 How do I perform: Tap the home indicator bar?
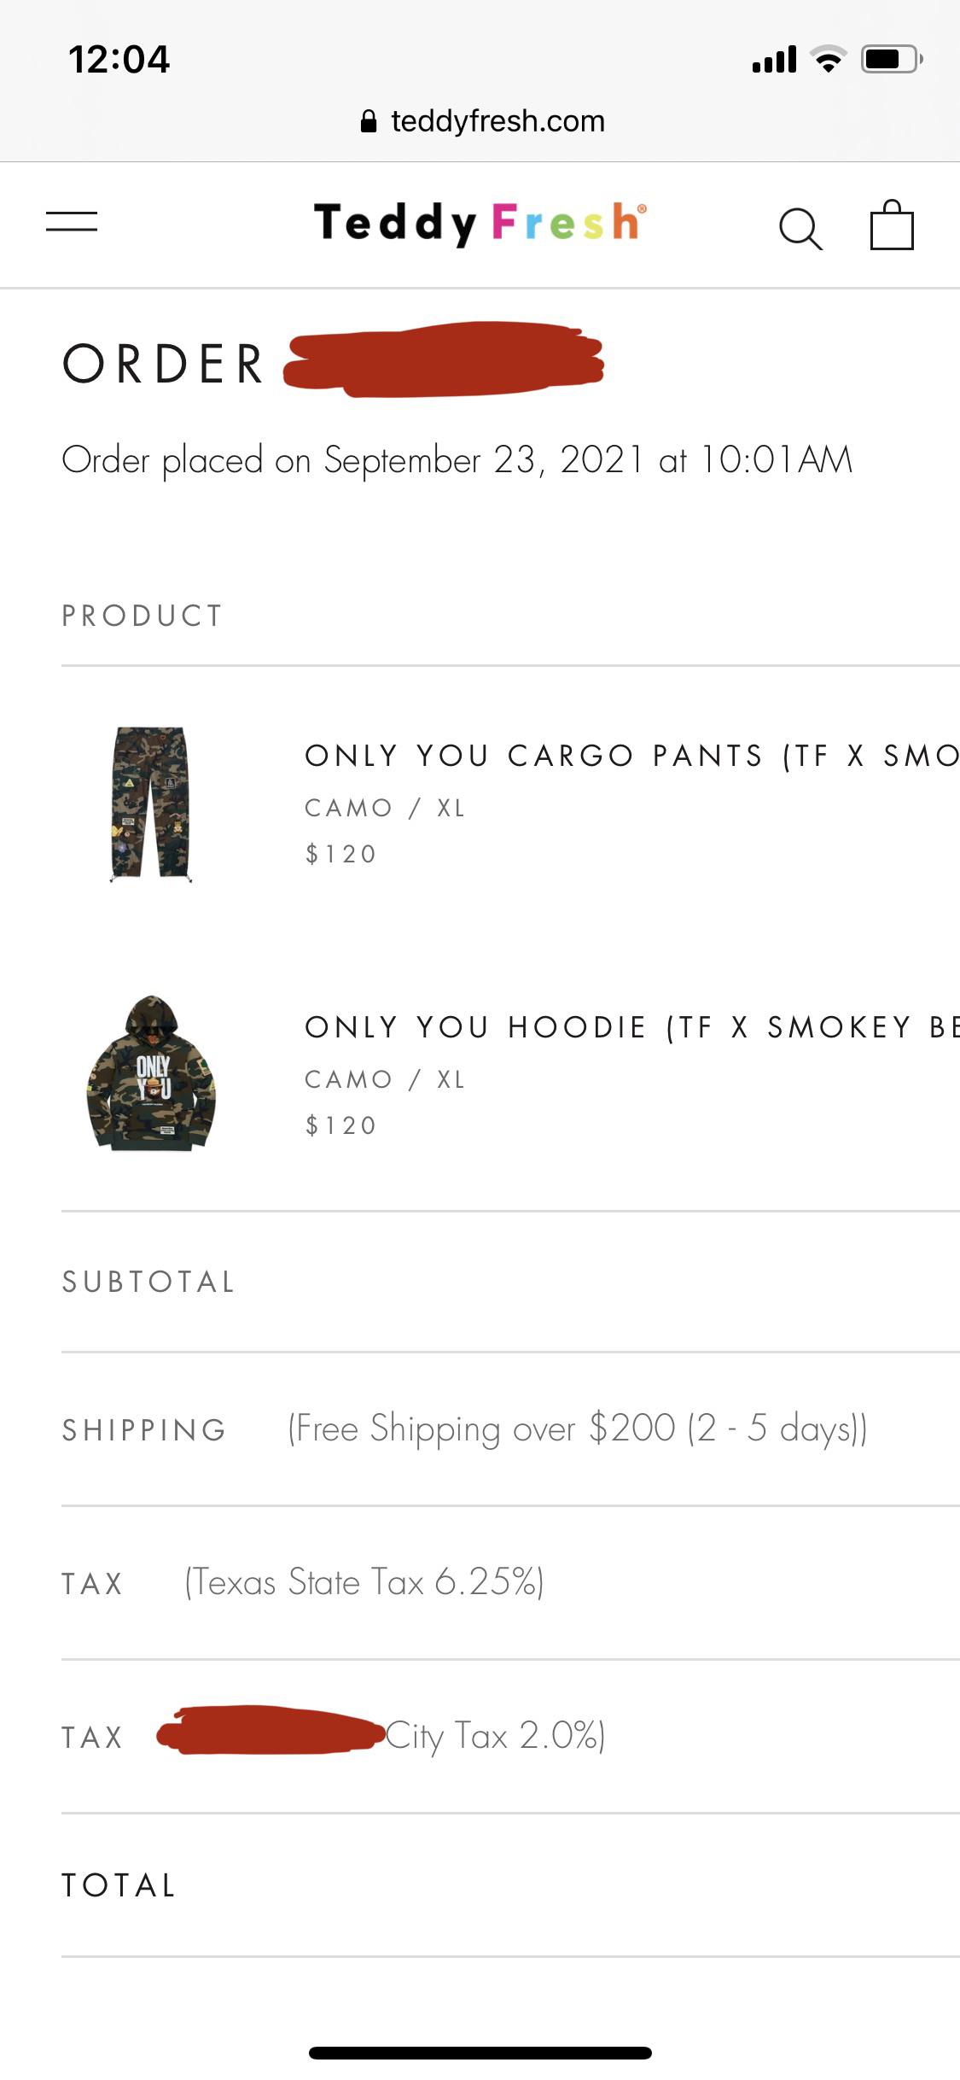(480, 2053)
